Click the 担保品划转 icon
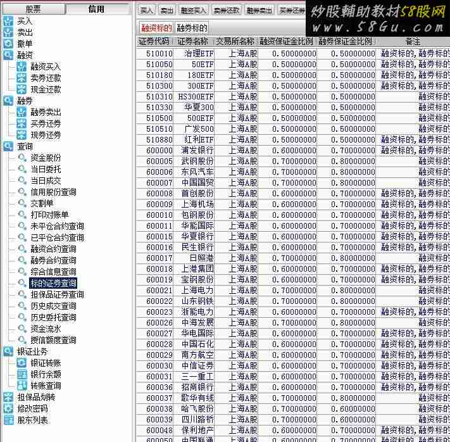 (x=8, y=397)
